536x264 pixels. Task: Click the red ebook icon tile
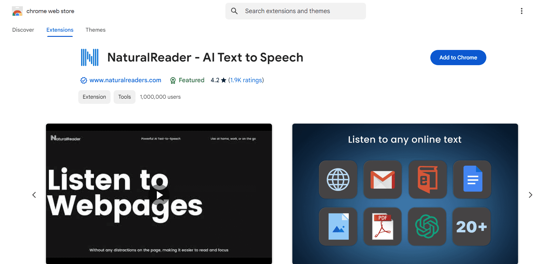tap(428, 180)
